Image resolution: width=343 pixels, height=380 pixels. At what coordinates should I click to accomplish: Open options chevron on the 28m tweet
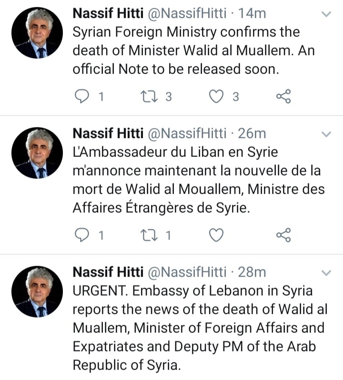(326, 273)
